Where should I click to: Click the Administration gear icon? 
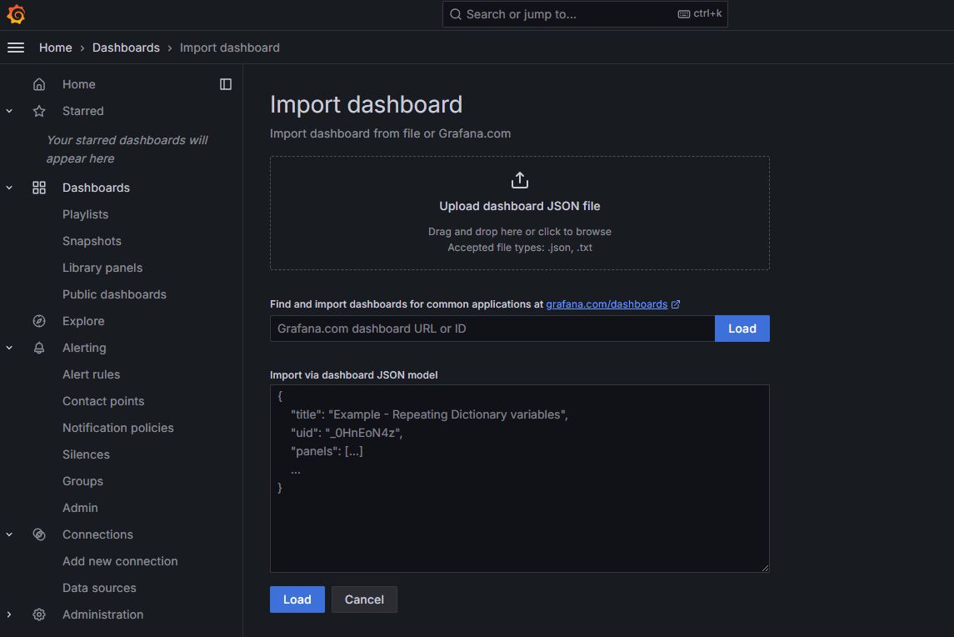tap(39, 614)
